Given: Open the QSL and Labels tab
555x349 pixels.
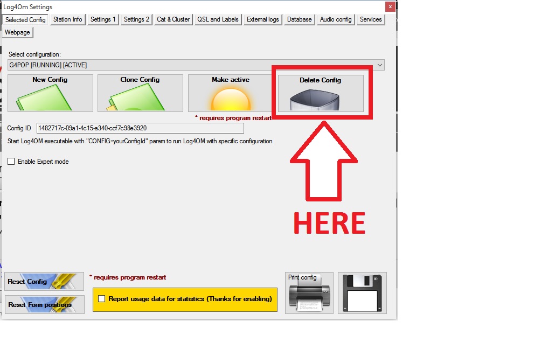Looking at the screenshot, I should pyautogui.click(x=218, y=19).
